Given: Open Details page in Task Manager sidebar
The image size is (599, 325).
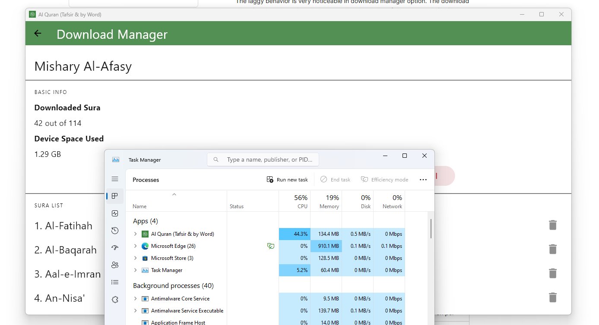Looking at the screenshot, I should [x=115, y=282].
